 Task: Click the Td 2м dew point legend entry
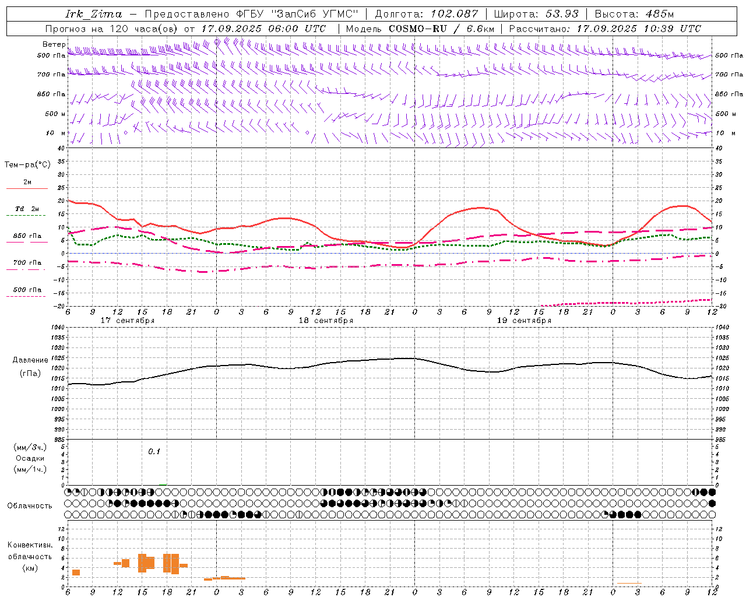[x=27, y=209]
